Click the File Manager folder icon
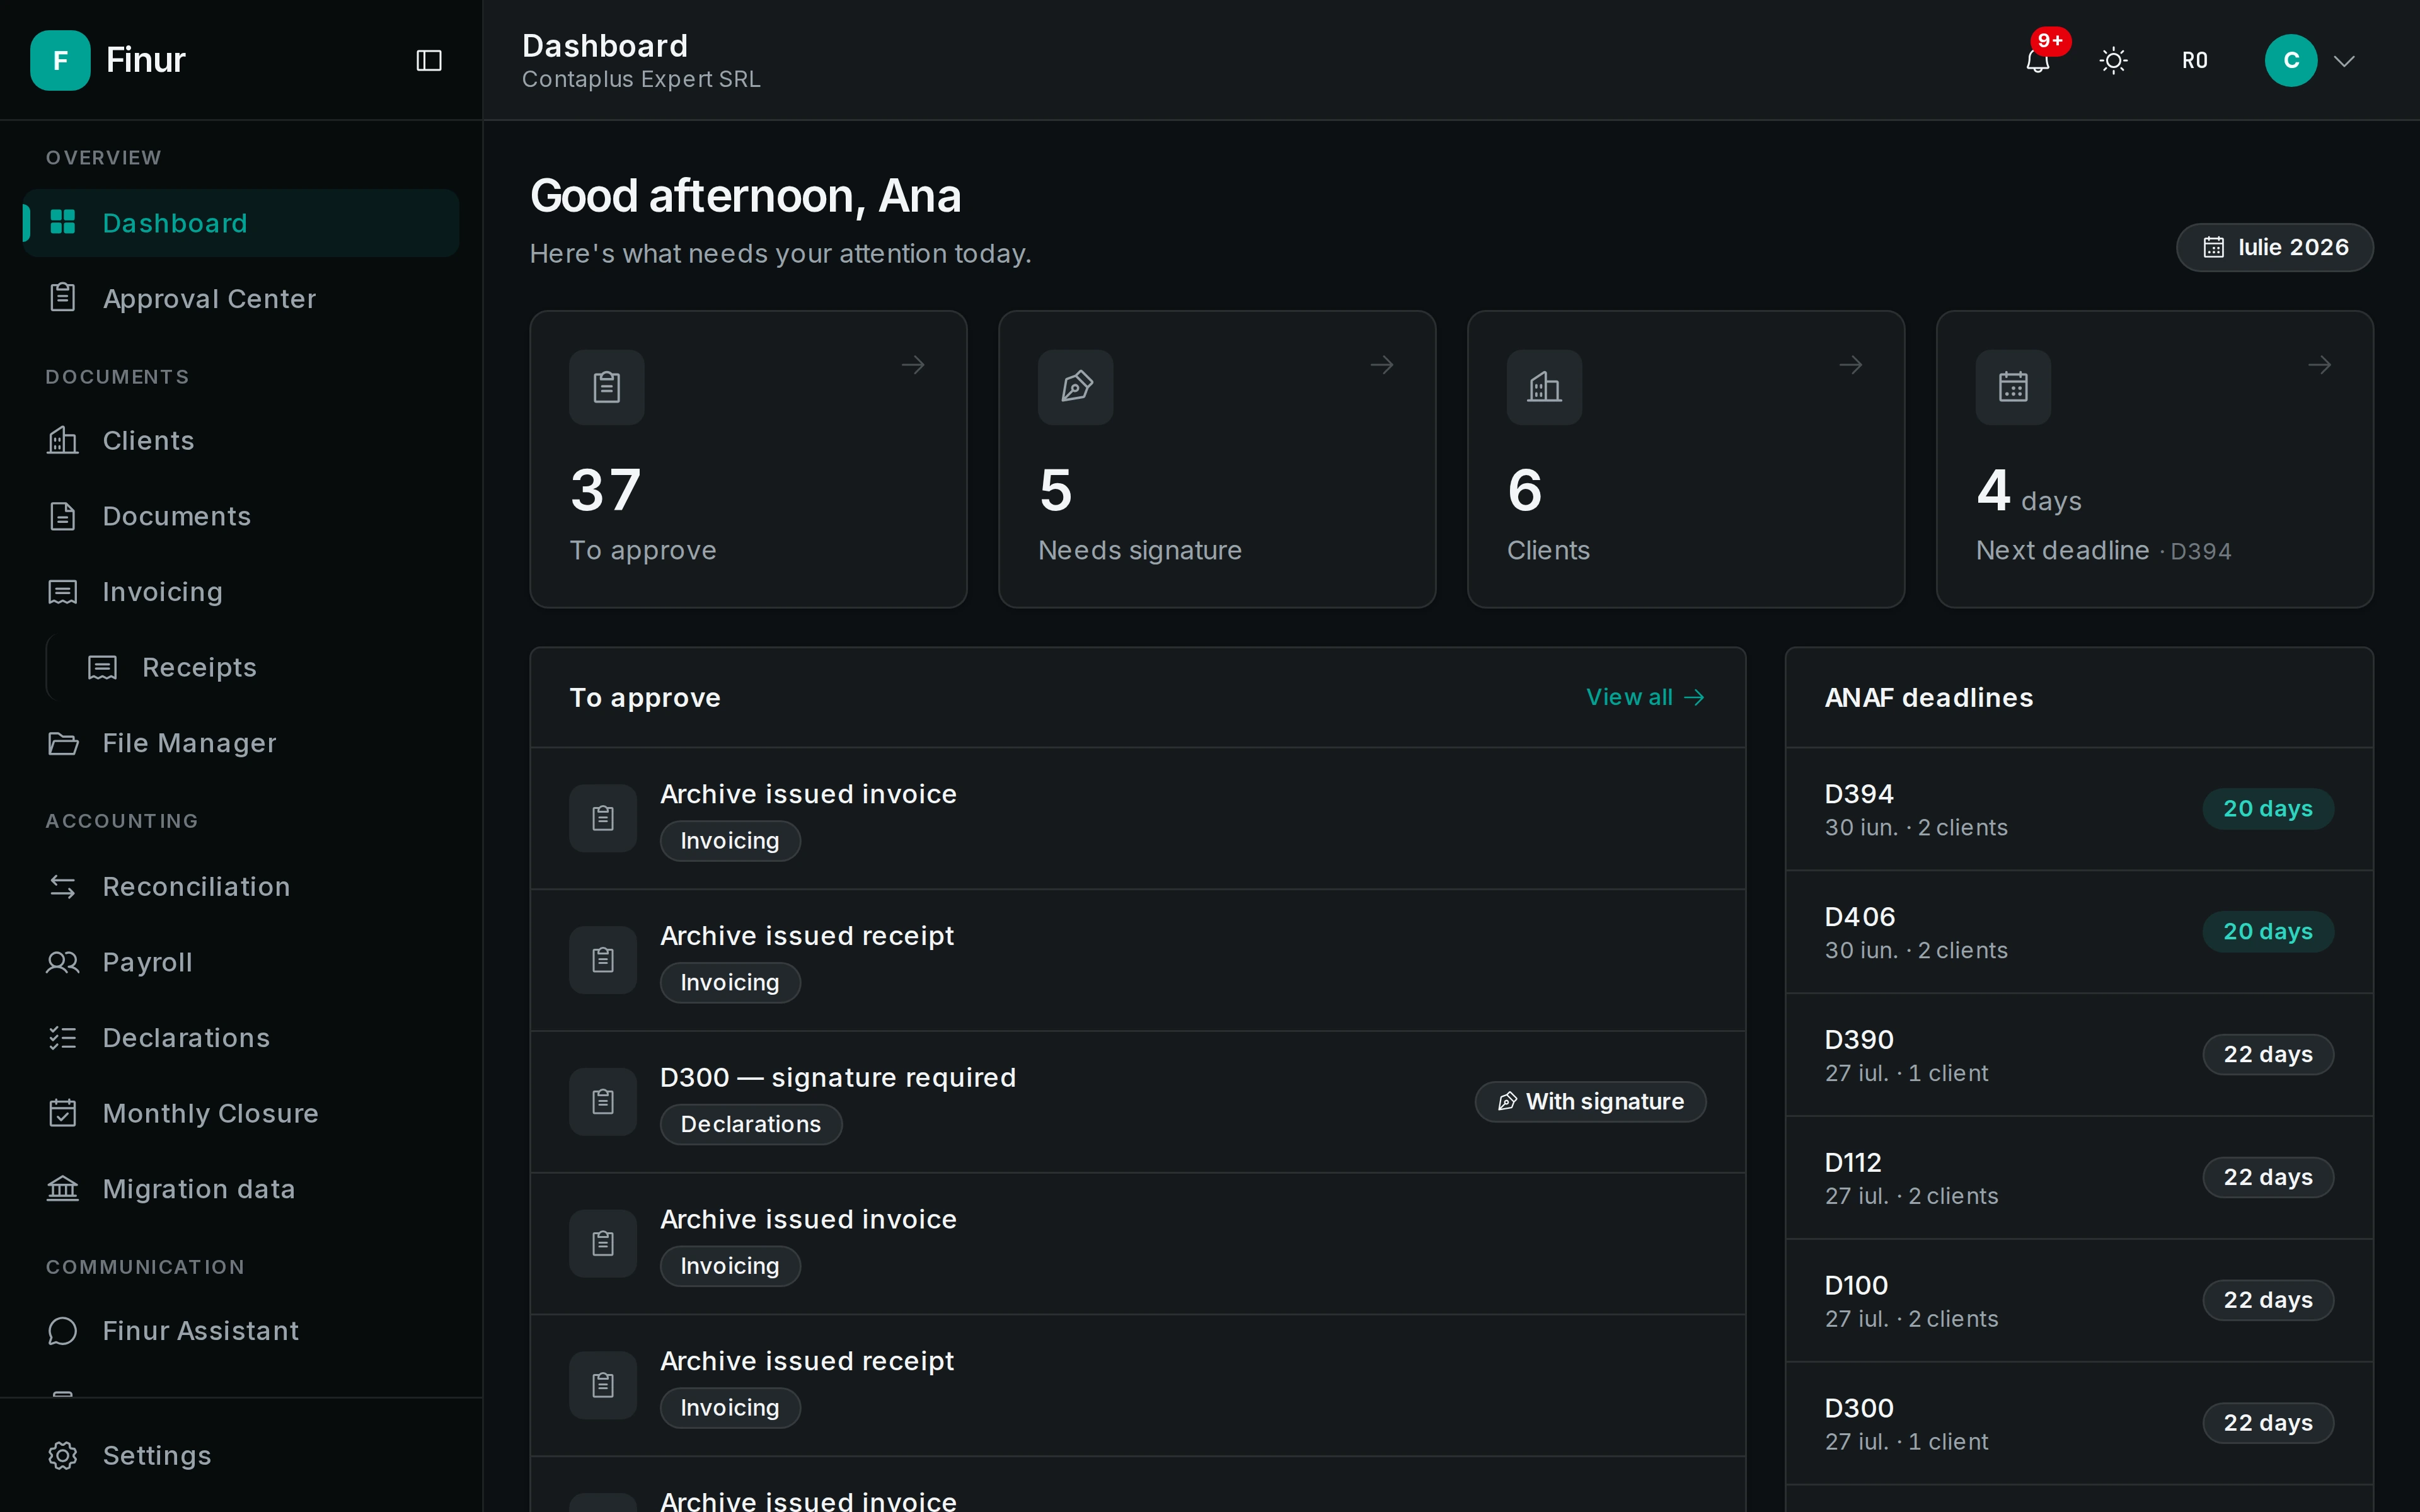 [63, 743]
